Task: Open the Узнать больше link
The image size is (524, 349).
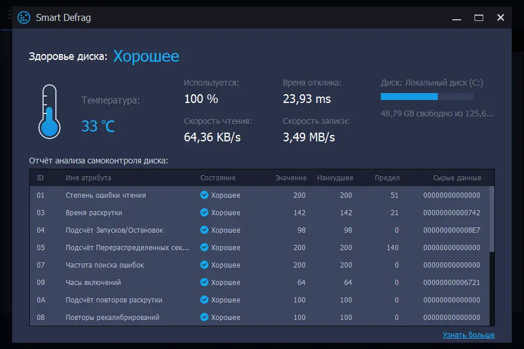Action: (469, 335)
